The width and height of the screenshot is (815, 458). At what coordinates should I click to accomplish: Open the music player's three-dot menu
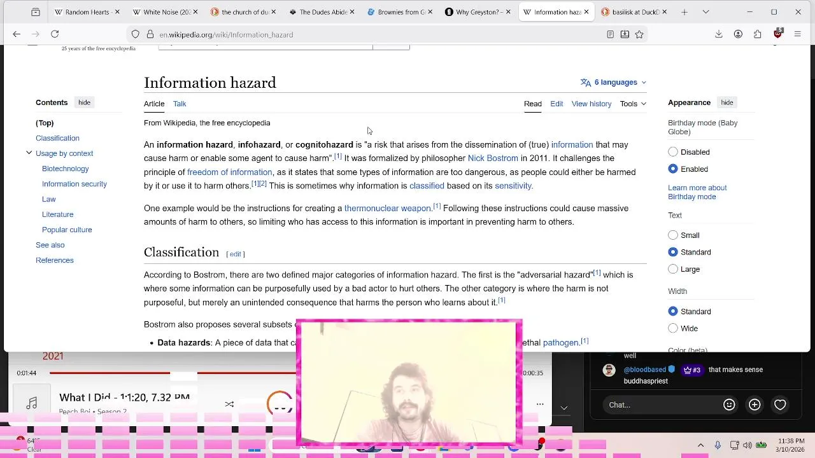[540, 404]
